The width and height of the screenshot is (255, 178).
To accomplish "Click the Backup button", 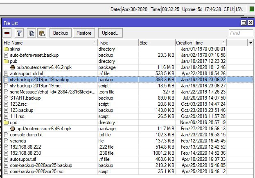I will [61, 33].
